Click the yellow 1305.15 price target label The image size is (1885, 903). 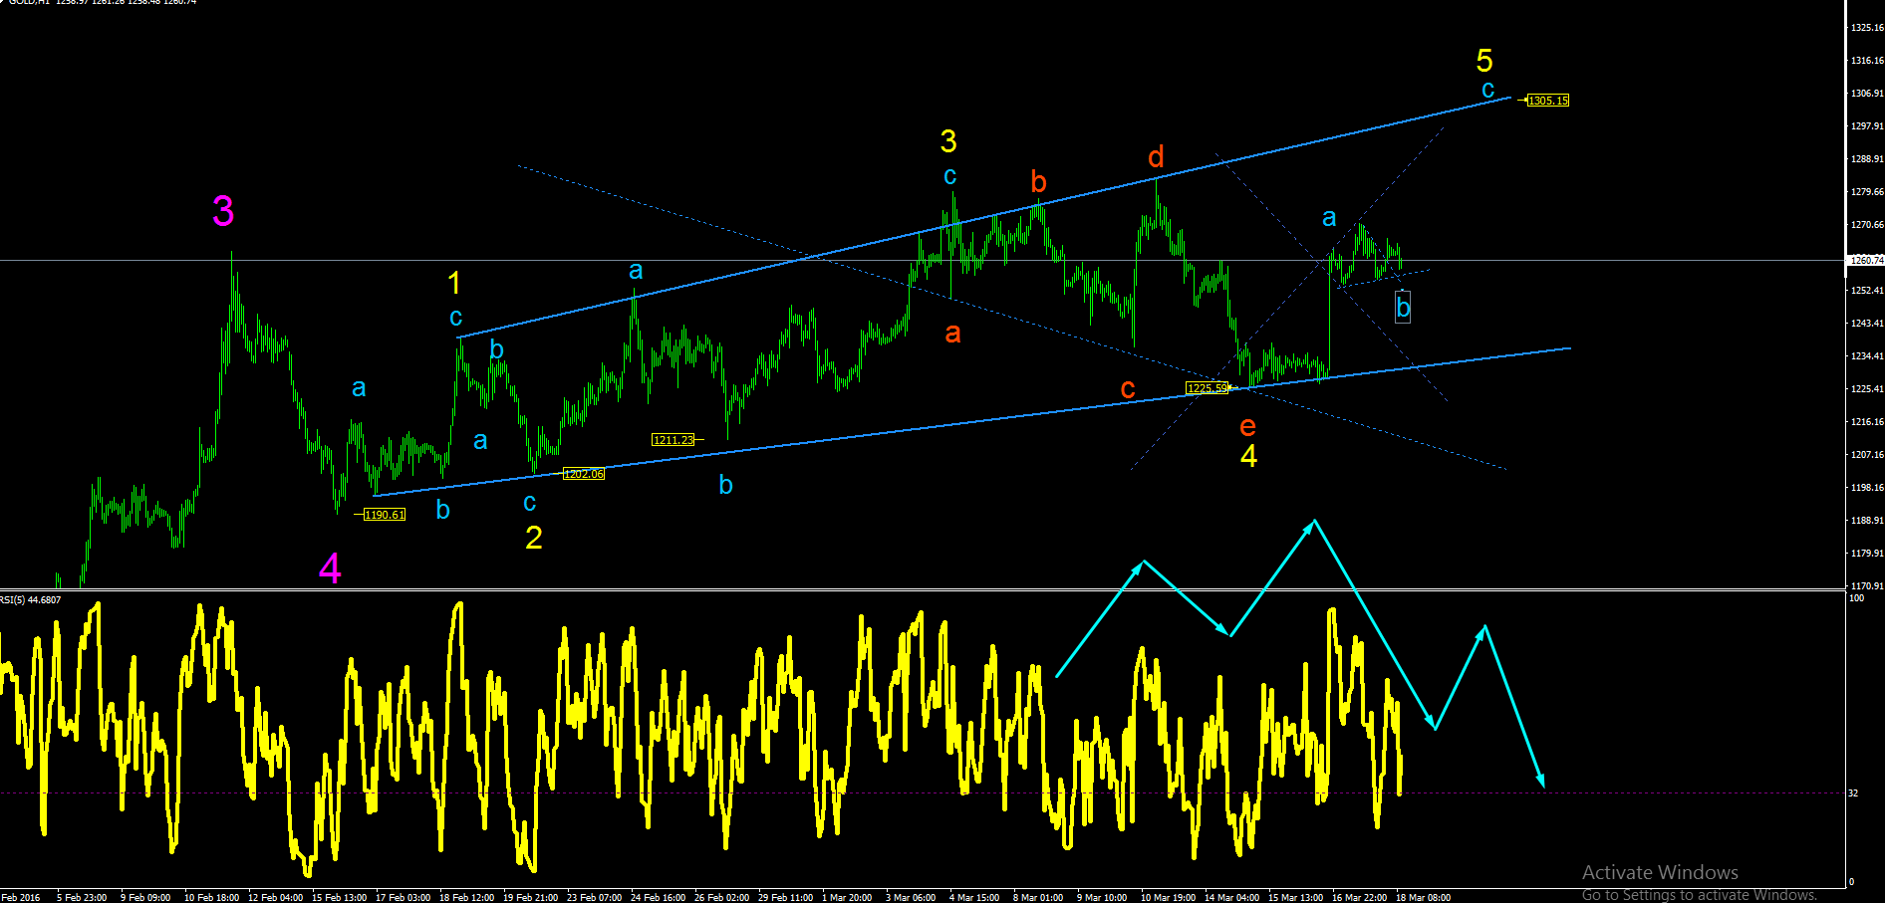(1548, 101)
